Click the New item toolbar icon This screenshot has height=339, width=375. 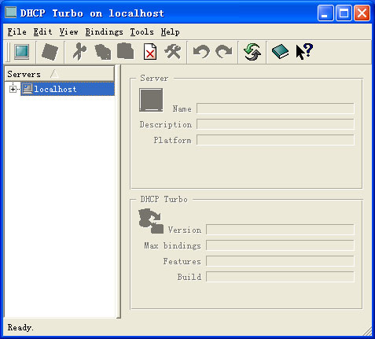pos(50,52)
